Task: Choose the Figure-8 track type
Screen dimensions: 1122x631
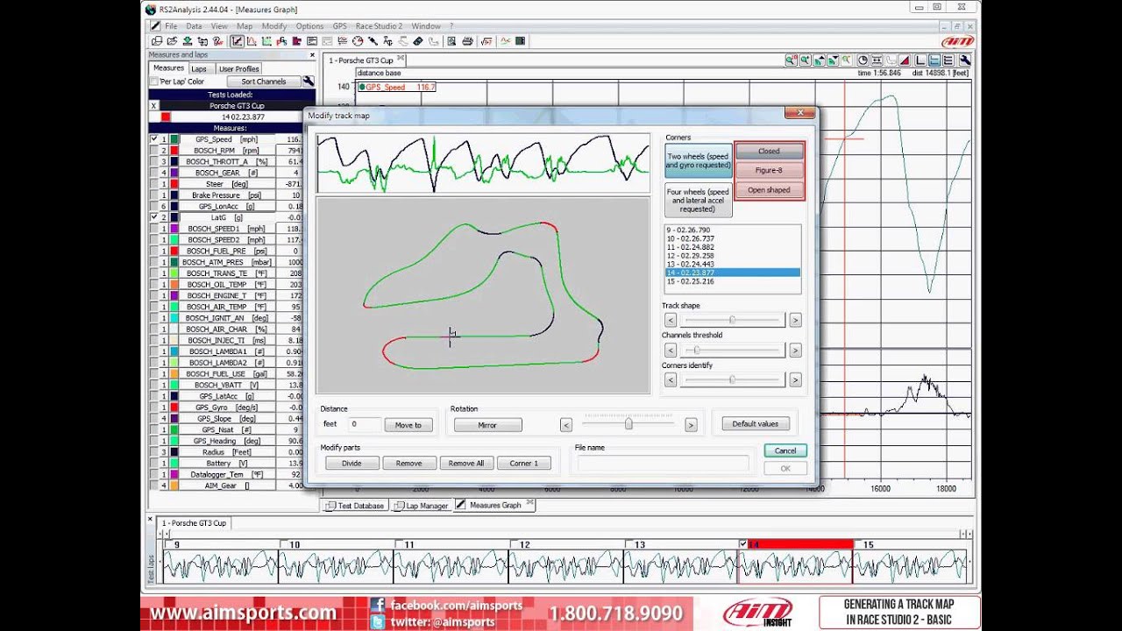Action: 769,170
